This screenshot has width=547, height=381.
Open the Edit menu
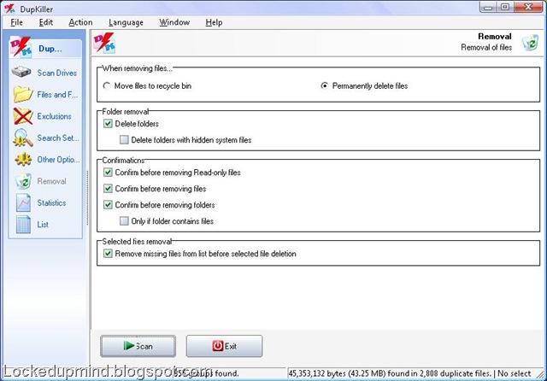(45, 22)
